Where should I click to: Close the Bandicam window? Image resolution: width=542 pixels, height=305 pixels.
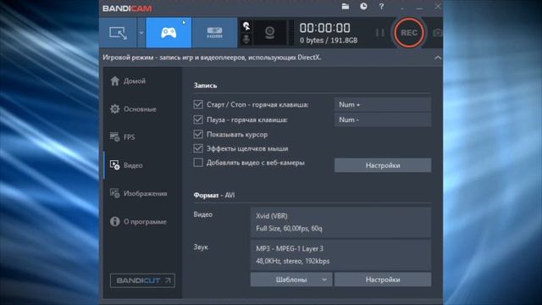pyautogui.click(x=438, y=6)
